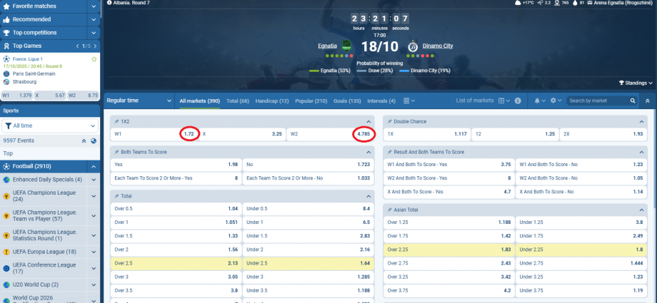Click the Recommended thumbs-up icon
The image size is (657, 303).
pyautogui.click(x=6, y=20)
